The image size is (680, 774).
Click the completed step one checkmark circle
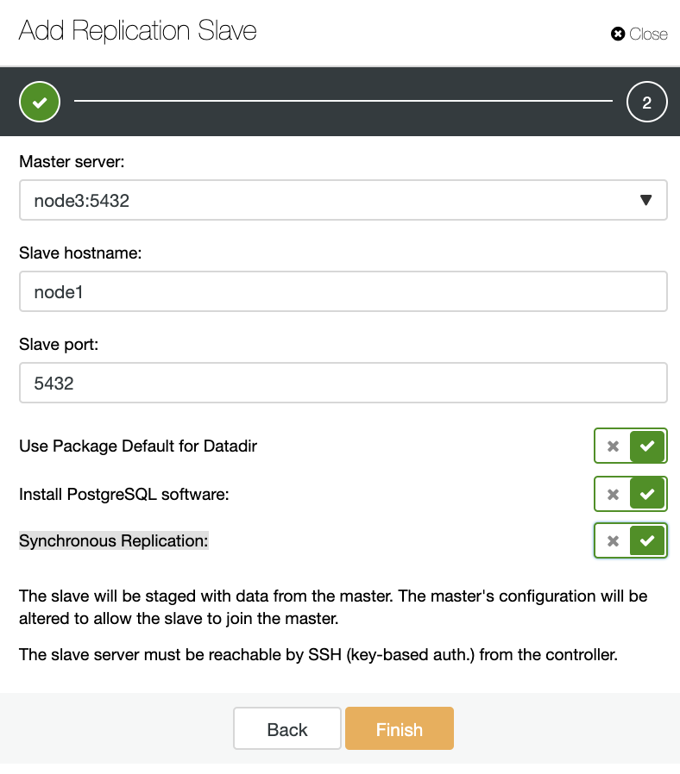40,102
